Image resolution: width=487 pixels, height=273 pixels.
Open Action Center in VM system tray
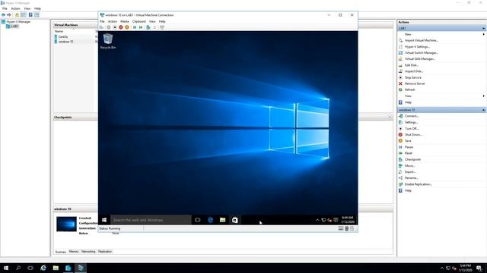pos(336,220)
